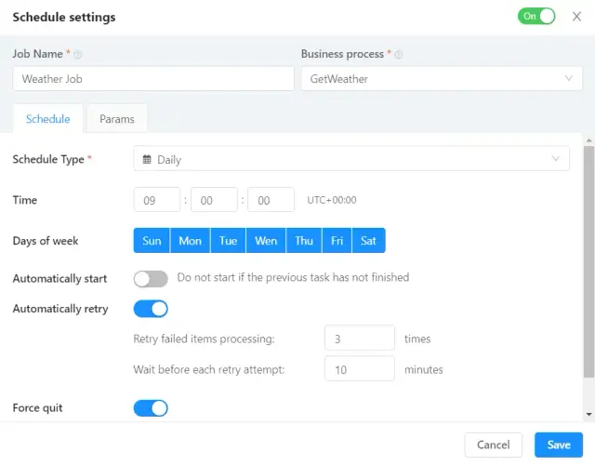The width and height of the screenshot is (595, 465).
Task: Deselect Sun in Days of week
Action: tap(152, 241)
